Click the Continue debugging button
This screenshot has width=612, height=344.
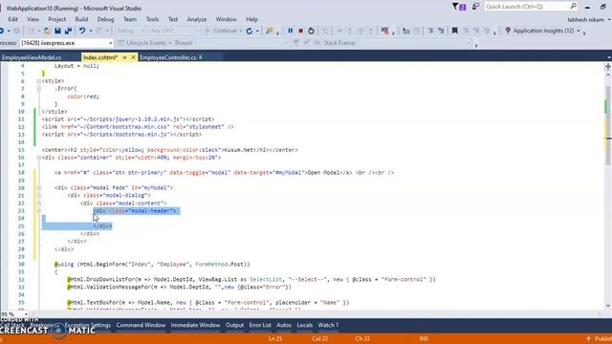[x=221, y=31]
